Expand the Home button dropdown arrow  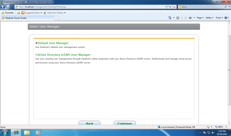click(174, 18)
